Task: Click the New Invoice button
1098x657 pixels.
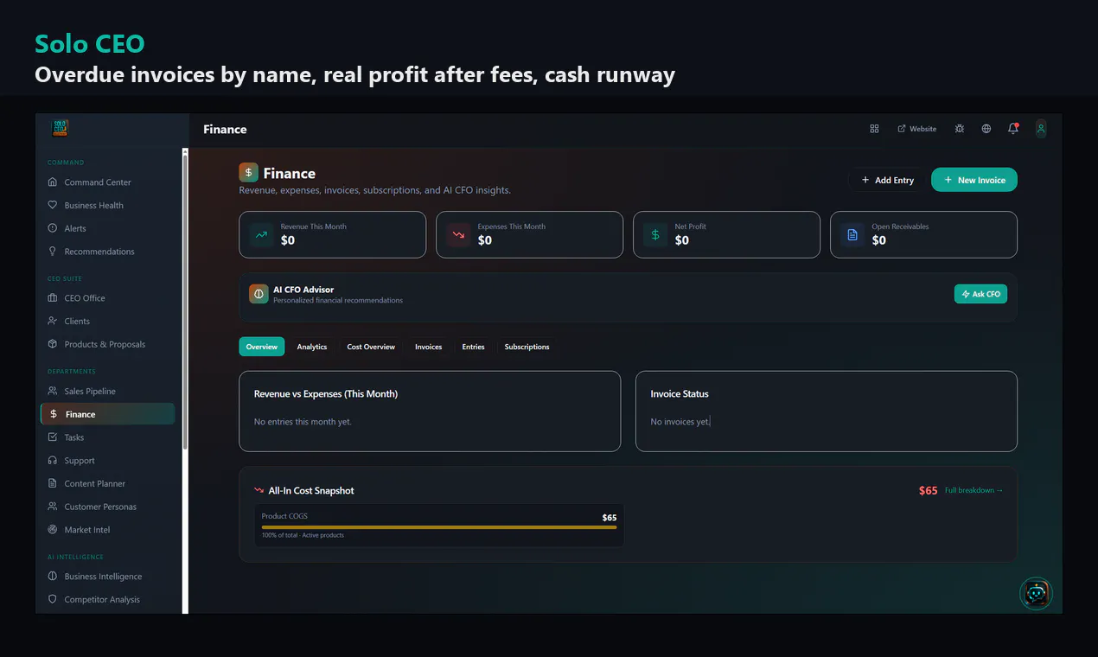Action: [x=974, y=180]
